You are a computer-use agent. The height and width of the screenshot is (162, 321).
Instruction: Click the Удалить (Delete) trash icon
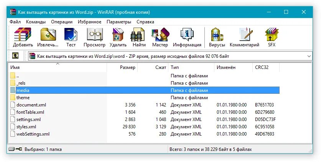118,34
